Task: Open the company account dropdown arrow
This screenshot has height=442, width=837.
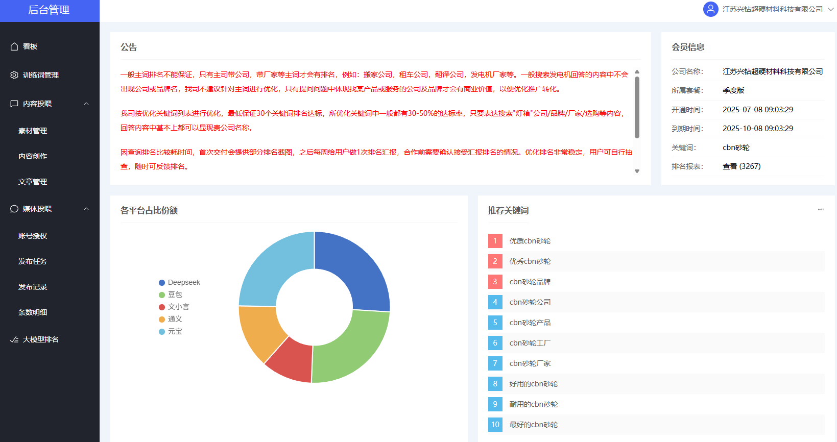Action: [830, 9]
